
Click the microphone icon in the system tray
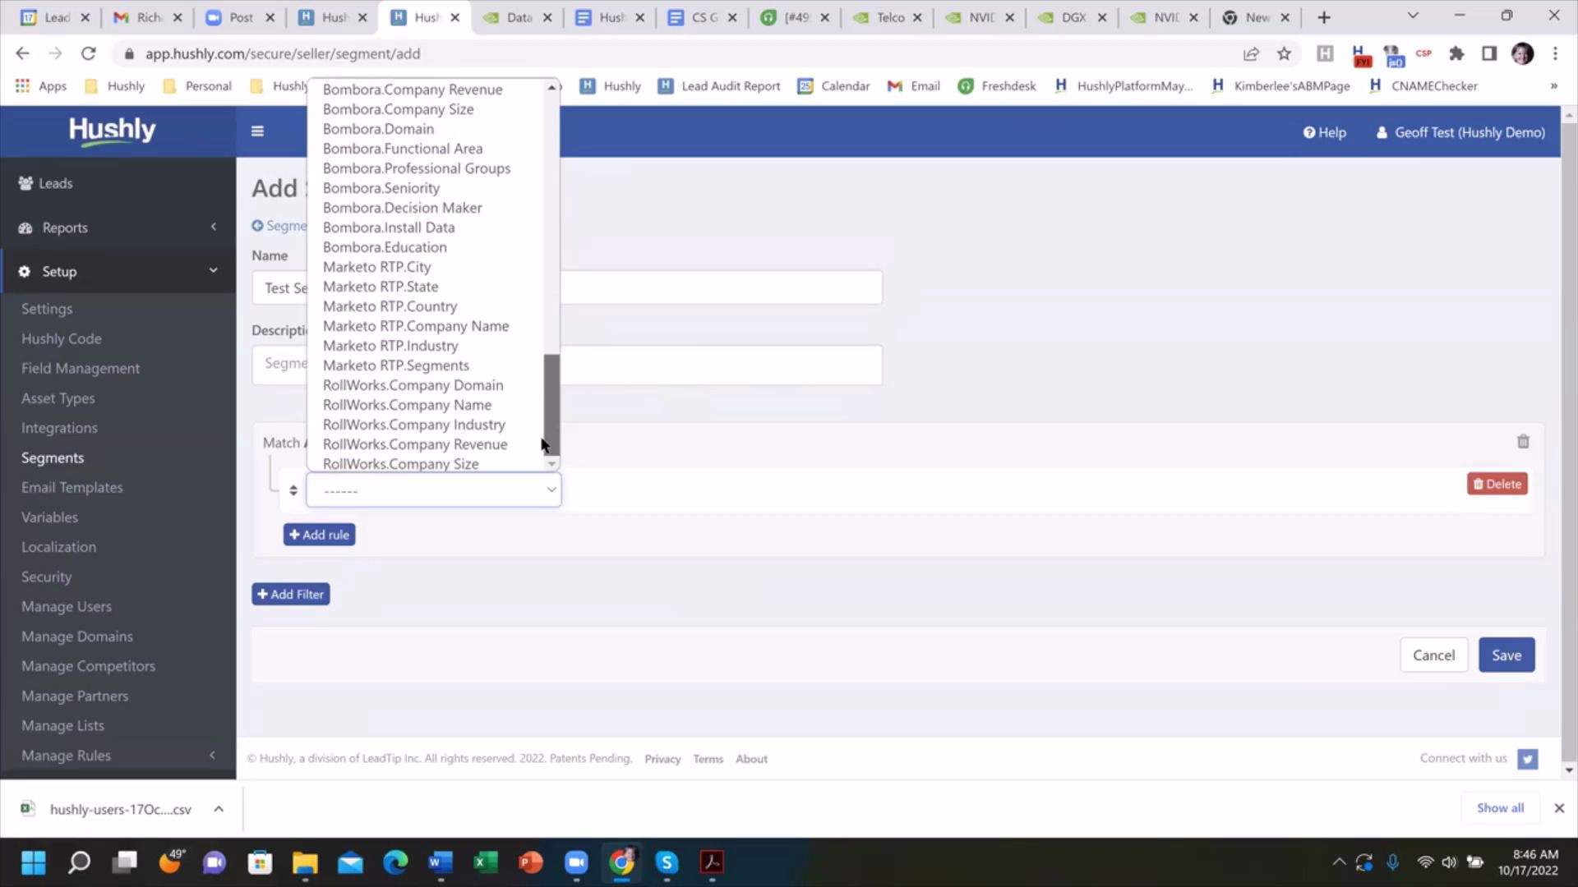[x=1392, y=862]
